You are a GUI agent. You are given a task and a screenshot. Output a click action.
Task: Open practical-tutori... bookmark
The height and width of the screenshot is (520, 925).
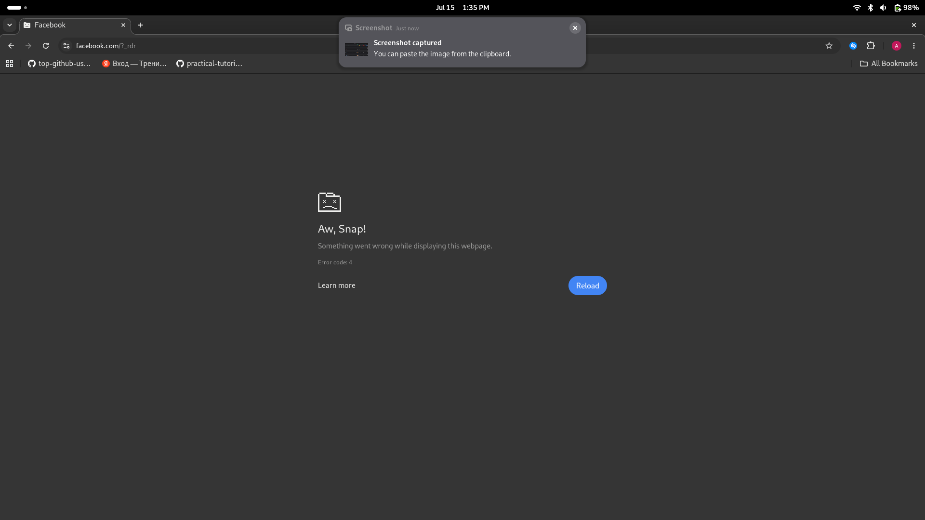coord(209,64)
